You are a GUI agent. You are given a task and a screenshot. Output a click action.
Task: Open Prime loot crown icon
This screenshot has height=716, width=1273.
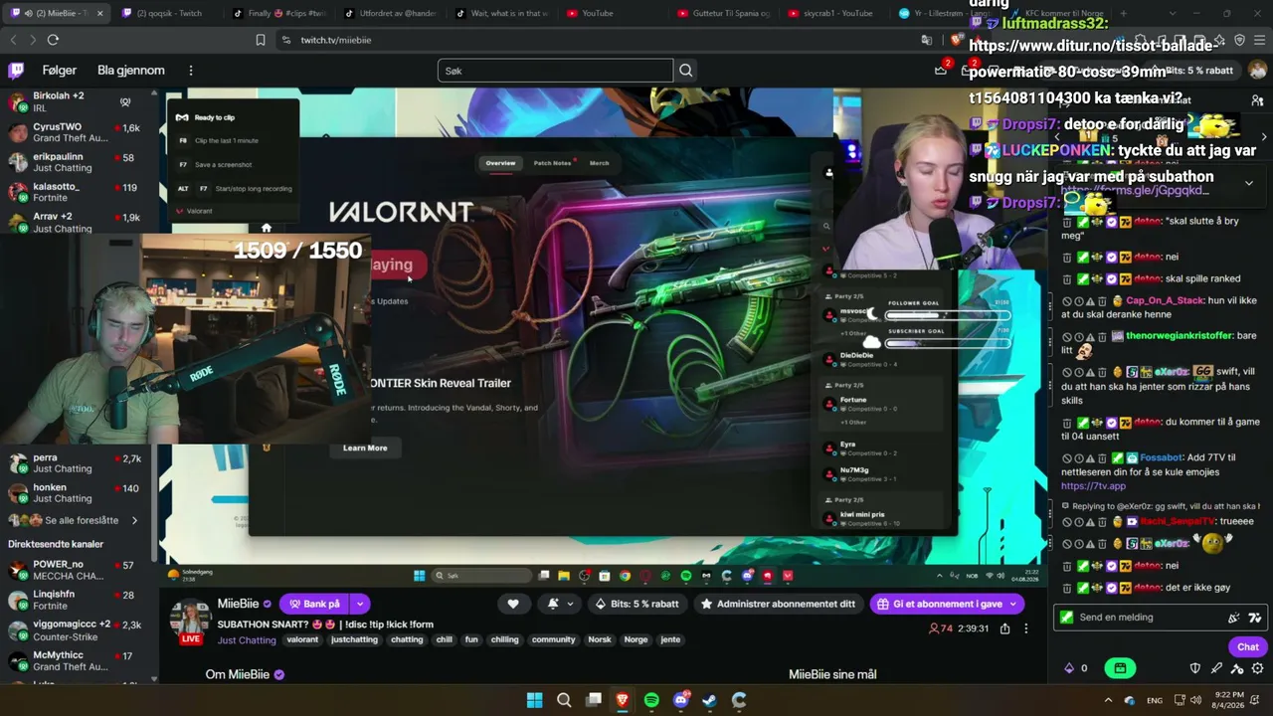click(x=941, y=70)
